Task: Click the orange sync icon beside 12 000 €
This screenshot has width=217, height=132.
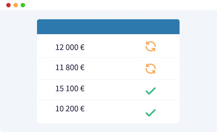Action: point(151,46)
